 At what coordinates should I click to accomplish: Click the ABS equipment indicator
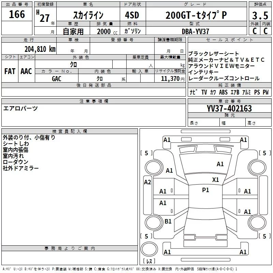point(223,92)
